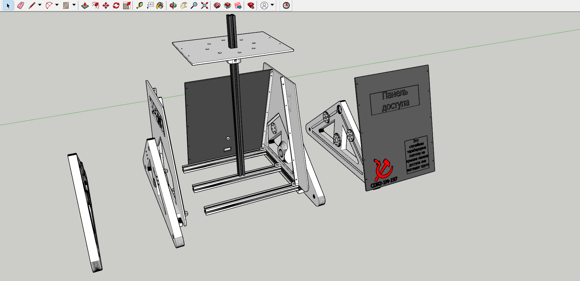Activate the Paint Bucket tool
This screenshot has height=281, width=580.
160,5
